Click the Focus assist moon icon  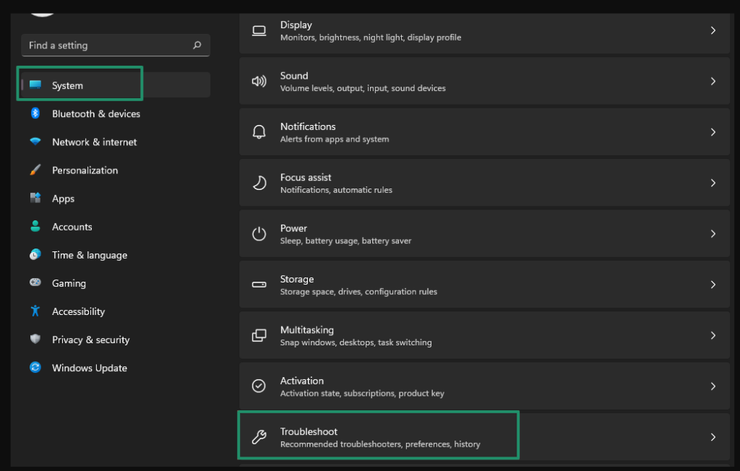(x=259, y=182)
